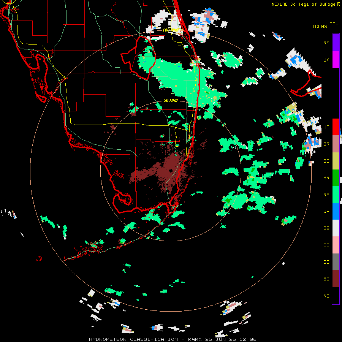Click the light pink IC legend swatch

click(x=336, y=245)
